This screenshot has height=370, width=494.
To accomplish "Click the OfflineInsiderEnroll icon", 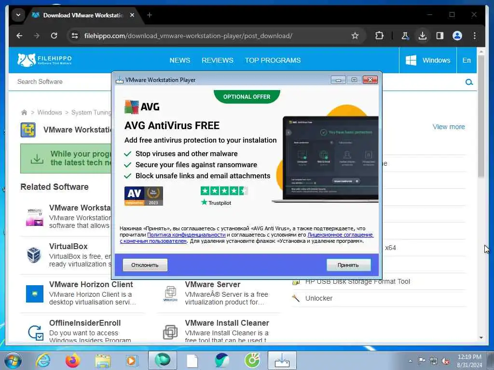I will [x=35, y=332].
